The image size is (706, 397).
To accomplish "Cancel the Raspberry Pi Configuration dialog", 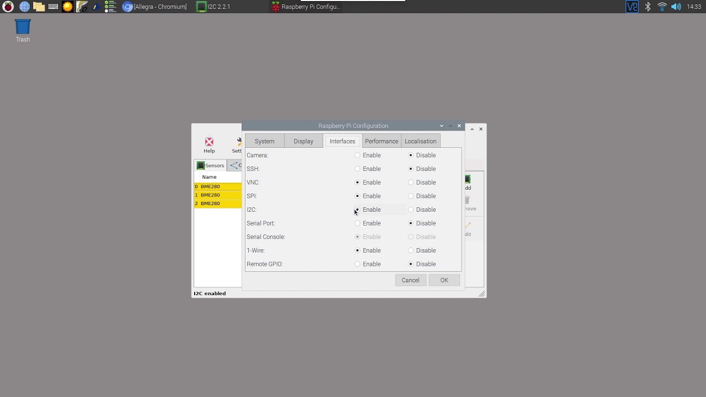I will pos(410,280).
